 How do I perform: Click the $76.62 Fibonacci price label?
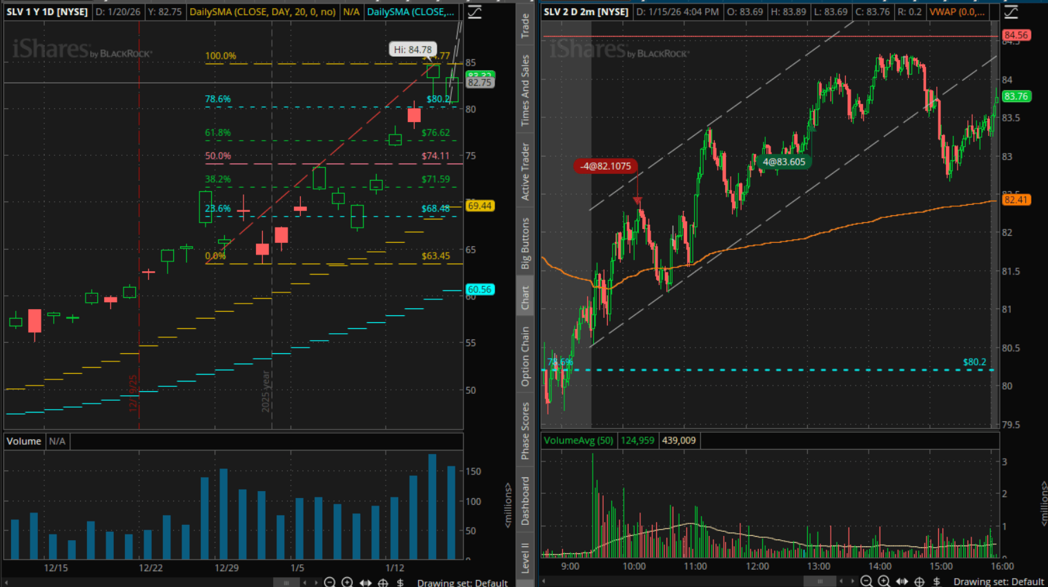coord(435,132)
